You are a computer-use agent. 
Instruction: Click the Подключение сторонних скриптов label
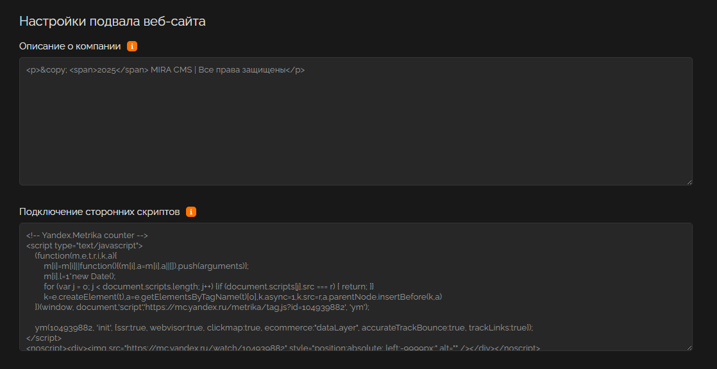pyautogui.click(x=99, y=212)
